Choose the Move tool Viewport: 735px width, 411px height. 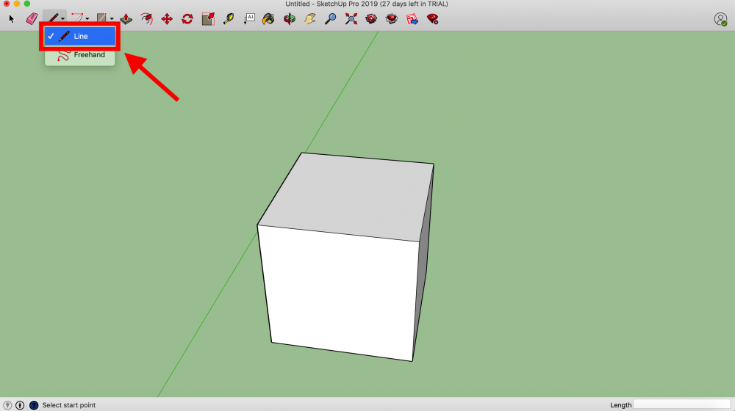[167, 19]
